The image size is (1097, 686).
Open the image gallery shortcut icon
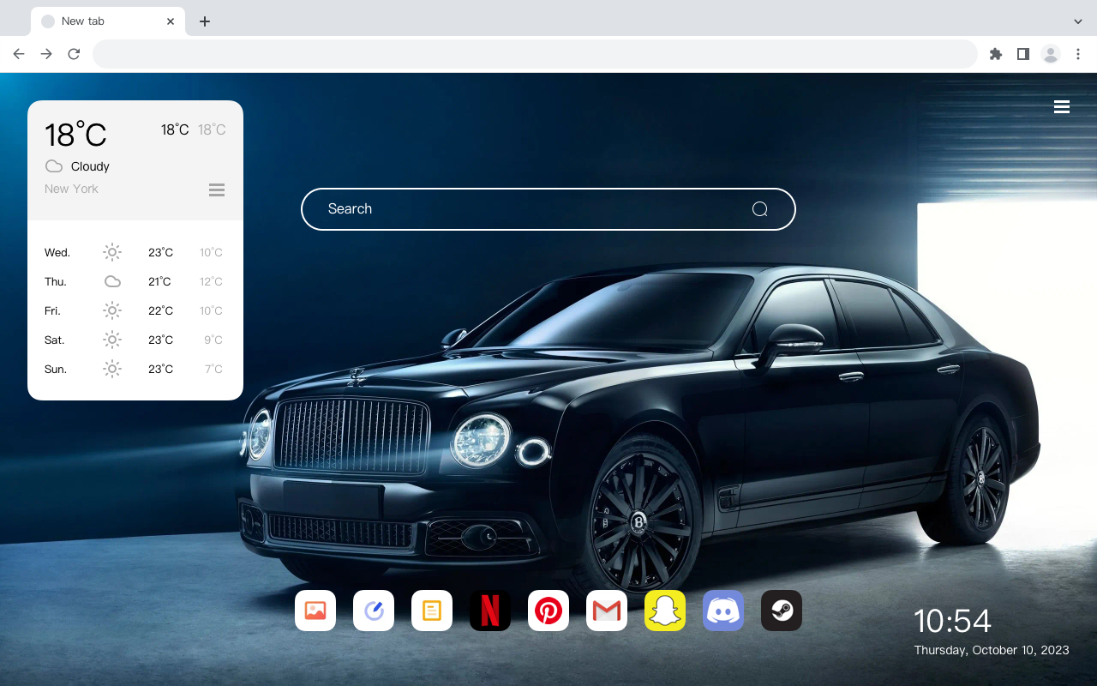[315, 611]
